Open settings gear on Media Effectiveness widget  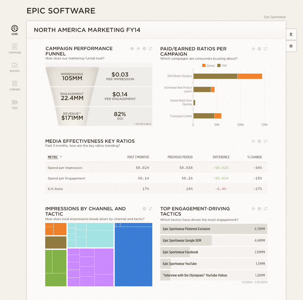(x=259, y=141)
